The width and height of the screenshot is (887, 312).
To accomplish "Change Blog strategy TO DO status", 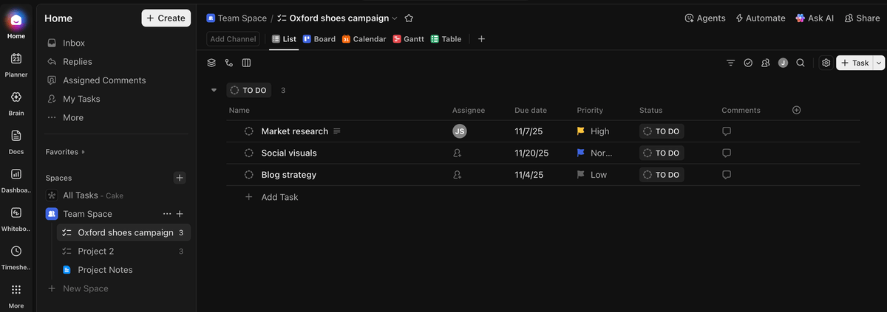I will [x=662, y=175].
